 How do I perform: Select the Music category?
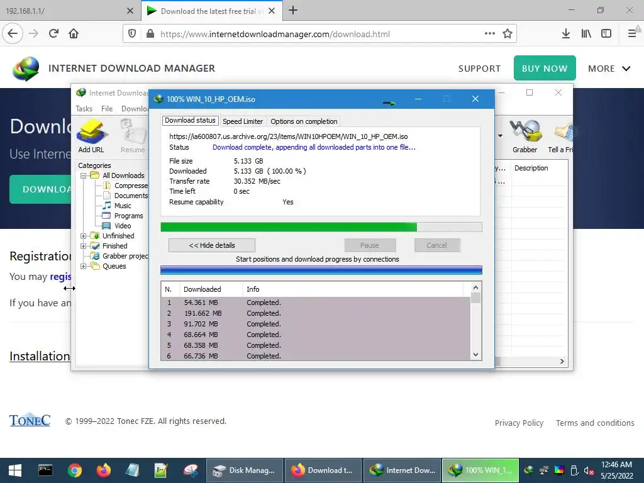[x=123, y=206]
